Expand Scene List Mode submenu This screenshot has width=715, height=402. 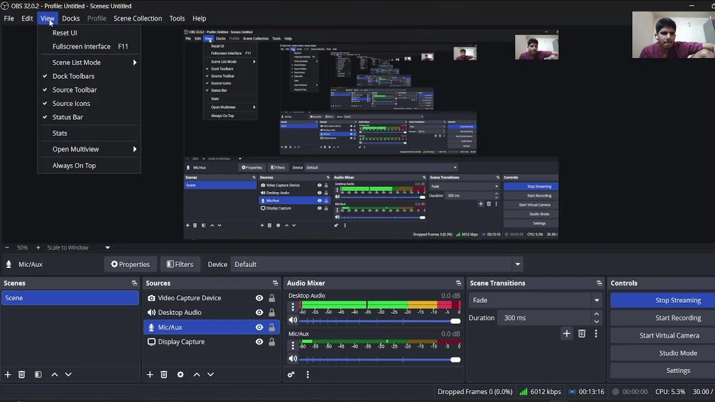[x=89, y=63]
